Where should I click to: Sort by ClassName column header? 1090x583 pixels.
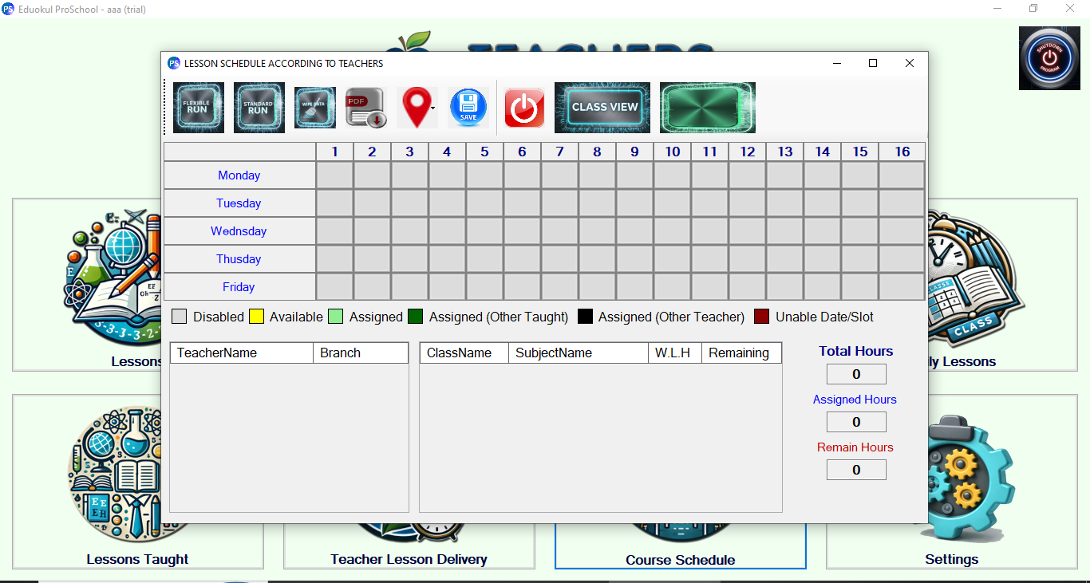[464, 353]
